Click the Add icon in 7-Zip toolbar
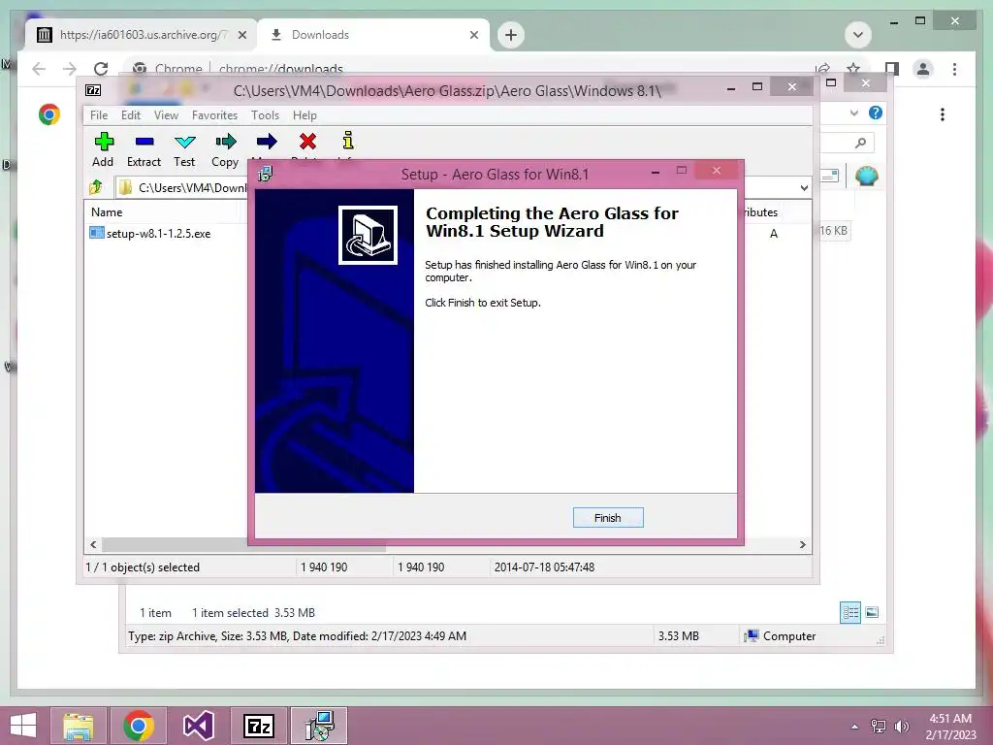This screenshot has height=745, width=993. pos(104,142)
